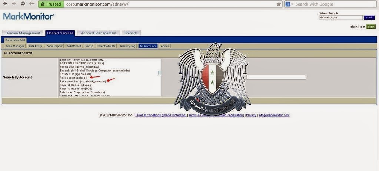Open Terms & Conditions (Brand Protection) link
This screenshot has height=171, width=379.
pos(161,115)
